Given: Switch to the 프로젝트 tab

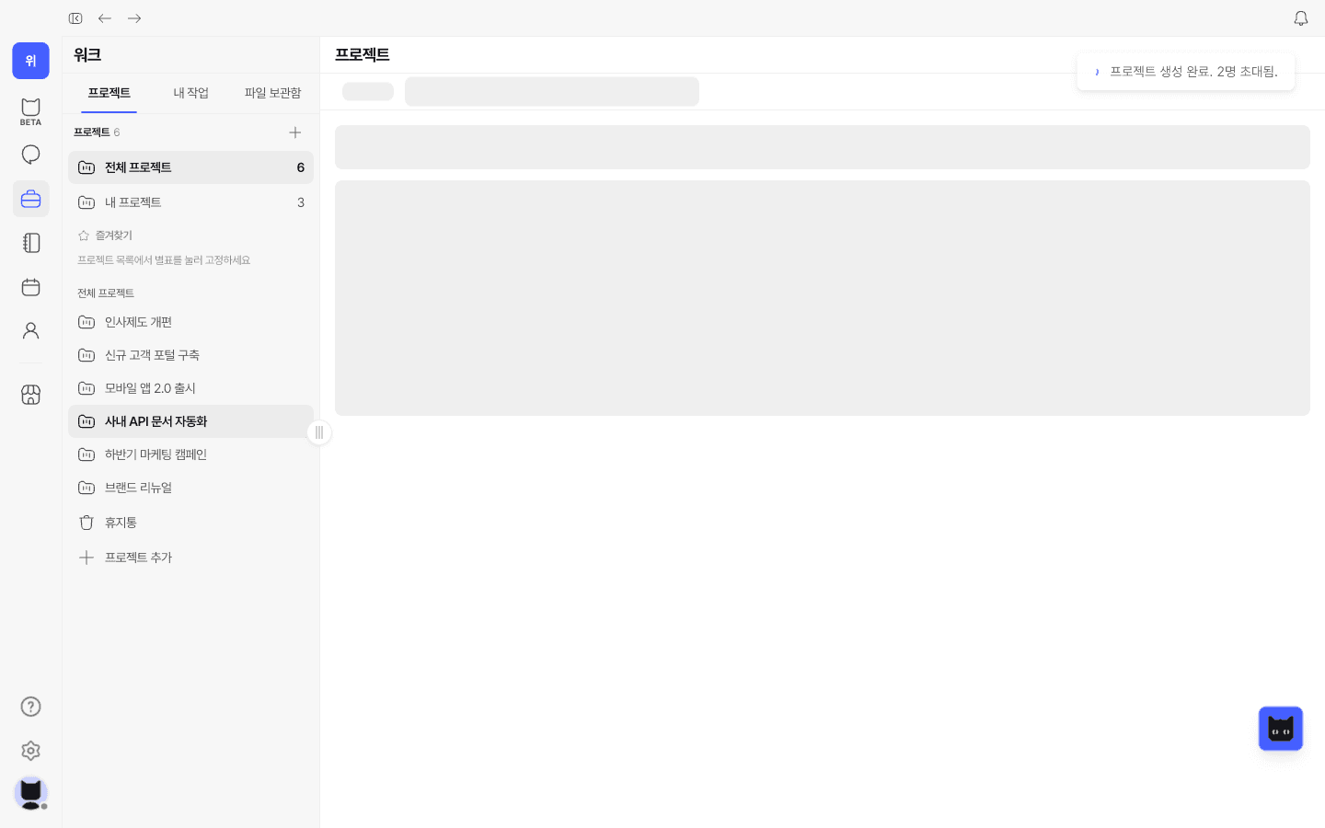Looking at the screenshot, I should (x=109, y=93).
